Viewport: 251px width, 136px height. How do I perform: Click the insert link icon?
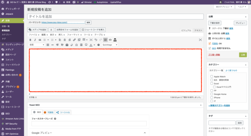click(74, 40)
